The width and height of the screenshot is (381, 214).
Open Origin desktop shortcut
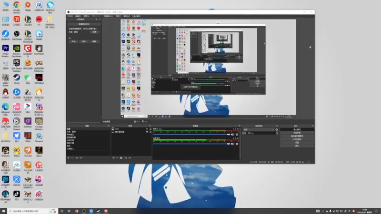coord(28,7)
